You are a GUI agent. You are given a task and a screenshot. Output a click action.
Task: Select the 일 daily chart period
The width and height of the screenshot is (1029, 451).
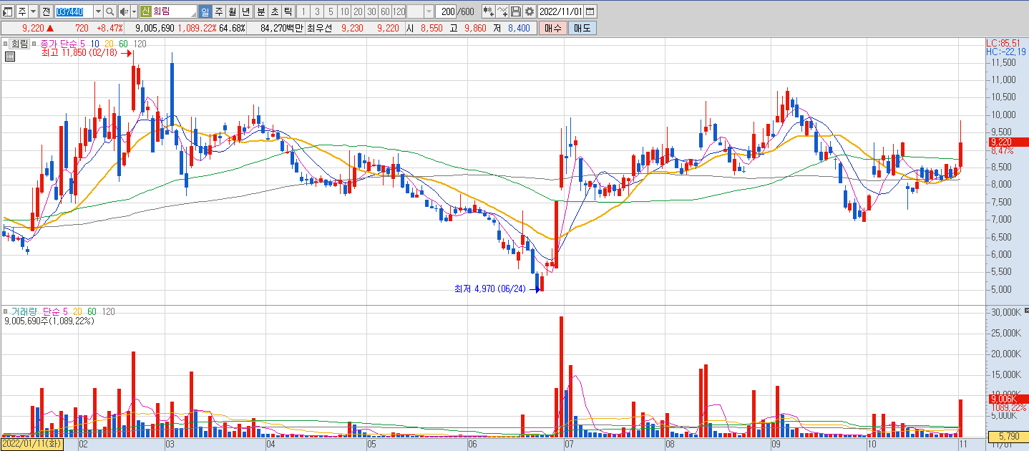[x=205, y=11]
